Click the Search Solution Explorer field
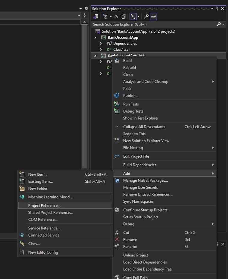 154,24
